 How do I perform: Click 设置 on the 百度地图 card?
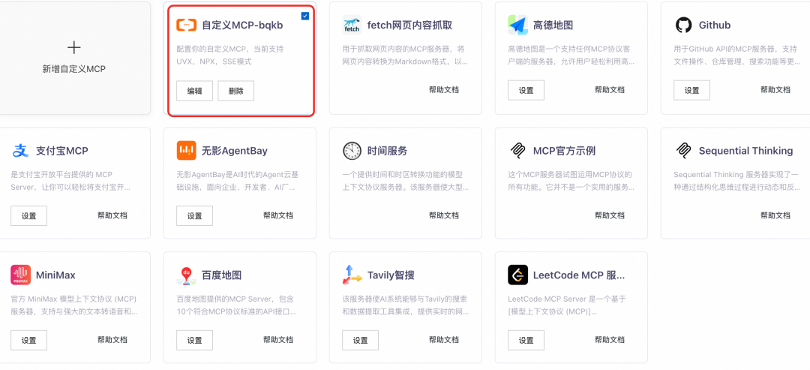tap(195, 341)
